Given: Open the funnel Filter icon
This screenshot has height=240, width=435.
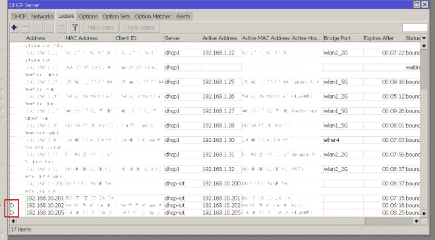Looking at the screenshot, I should [74, 28].
